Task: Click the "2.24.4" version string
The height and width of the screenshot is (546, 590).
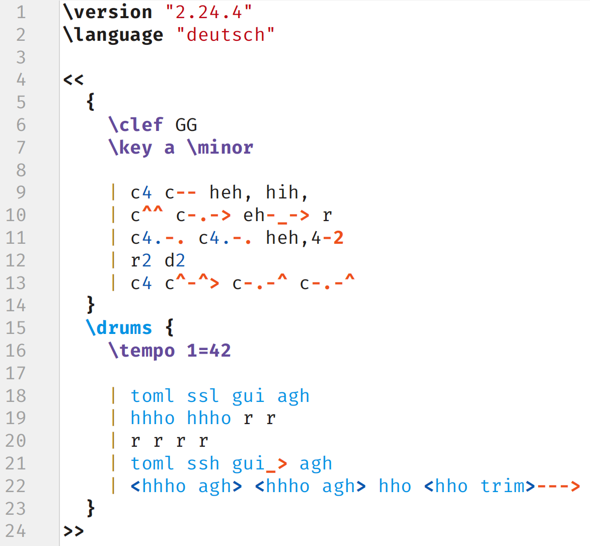Action: click(209, 12)
